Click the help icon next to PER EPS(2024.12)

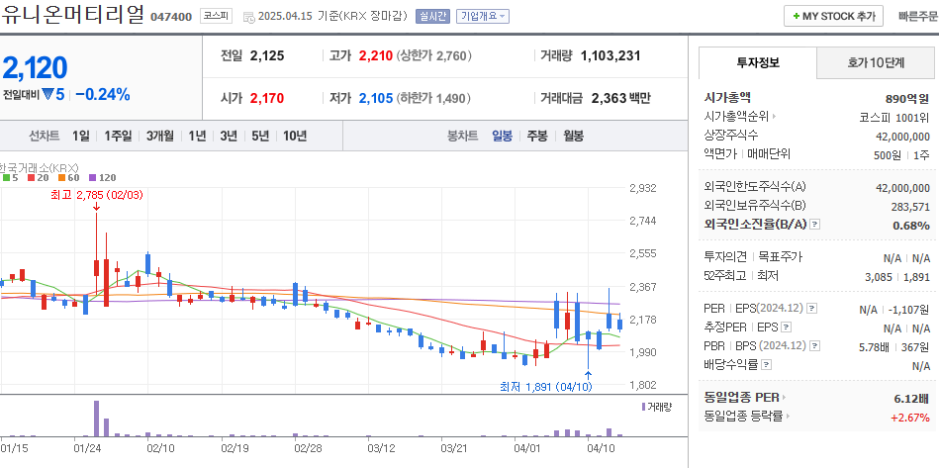point(811,309)
